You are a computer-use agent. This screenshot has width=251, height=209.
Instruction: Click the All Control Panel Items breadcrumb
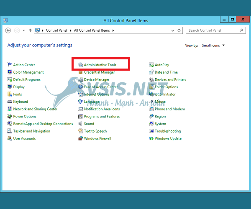92,31
